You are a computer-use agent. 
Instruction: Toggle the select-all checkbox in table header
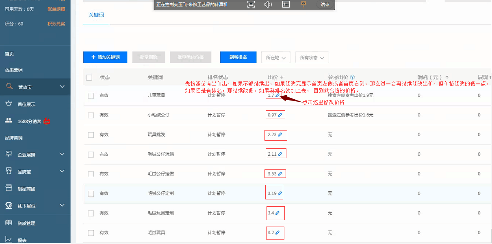[89, 77]
